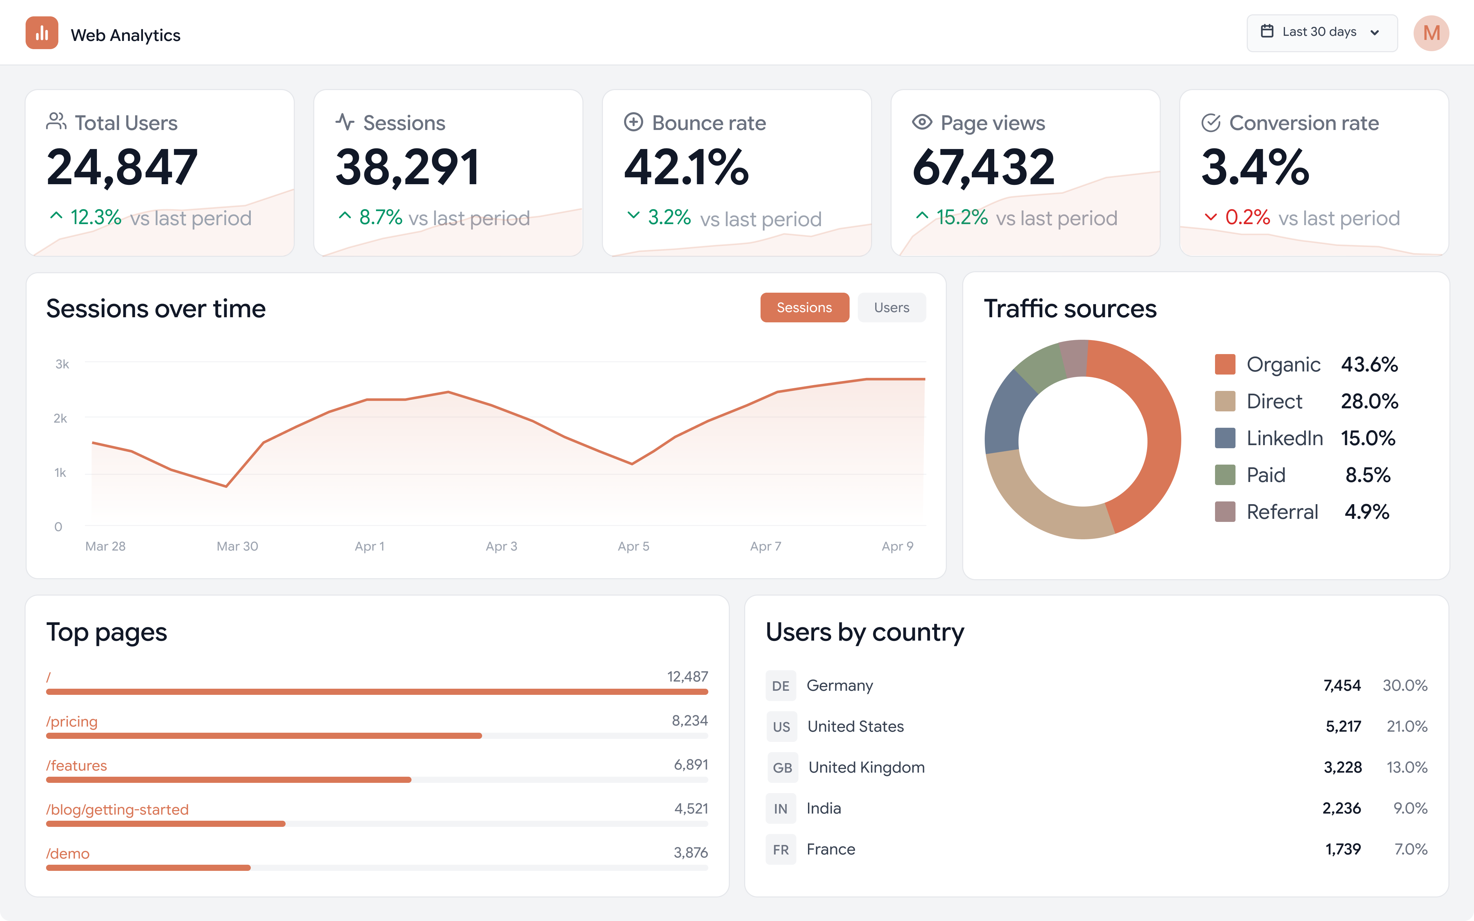Click the 38,291 Sessions value
1474x921 pixels.
click(x=407, y=167)
